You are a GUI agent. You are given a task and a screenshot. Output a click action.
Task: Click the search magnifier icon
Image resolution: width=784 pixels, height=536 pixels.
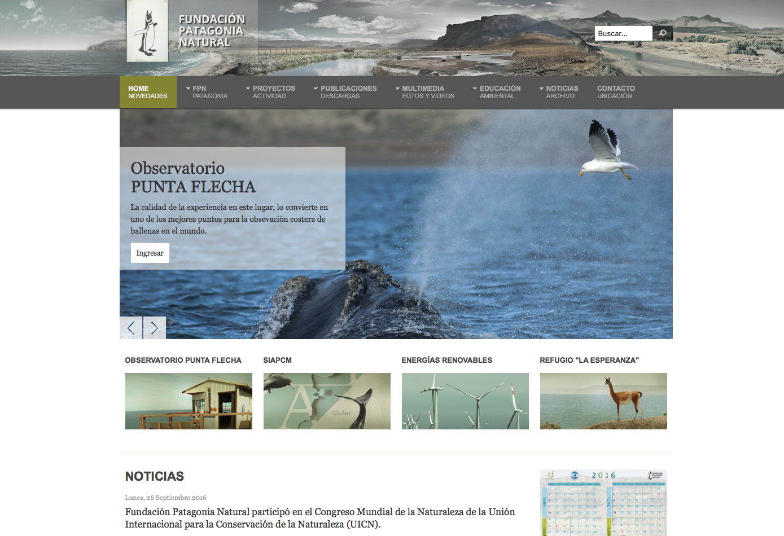pos(663,33)
